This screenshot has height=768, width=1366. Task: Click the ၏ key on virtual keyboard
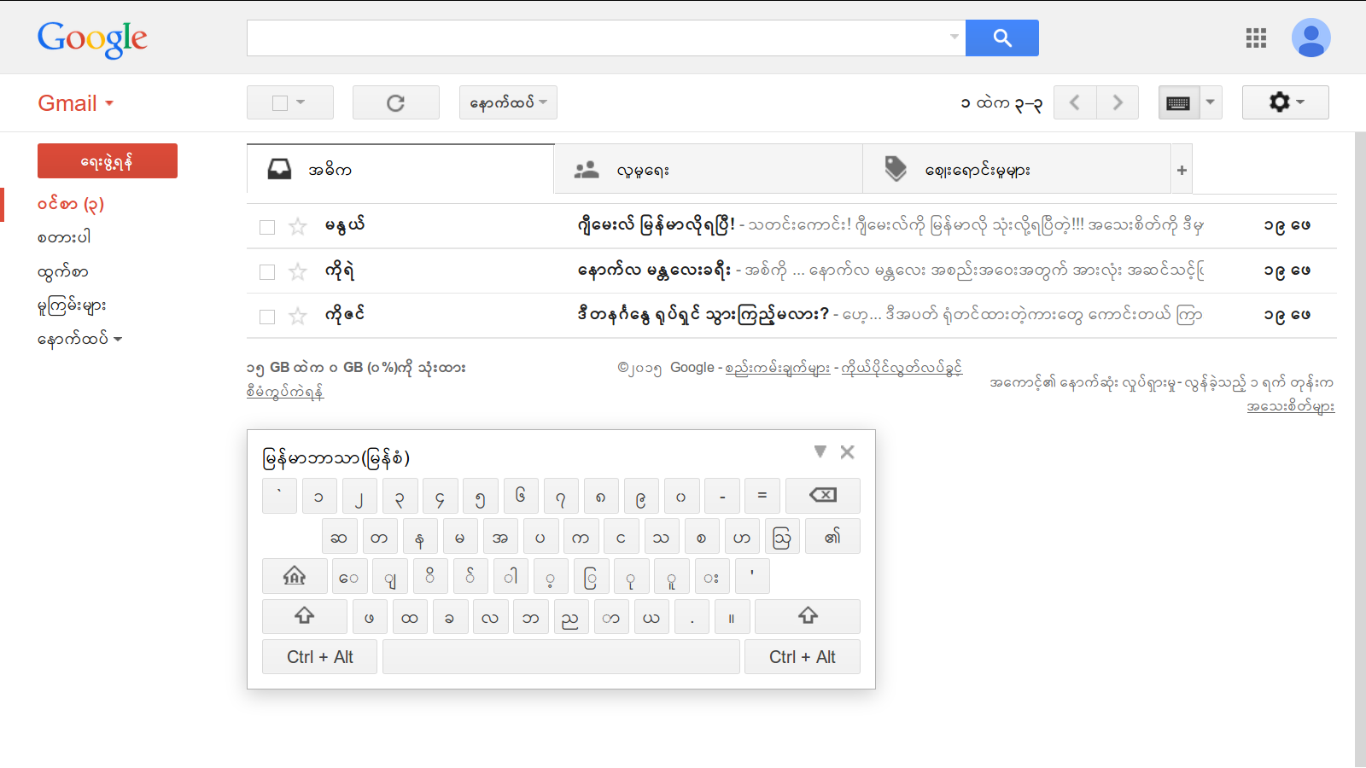tap(832, 537)
